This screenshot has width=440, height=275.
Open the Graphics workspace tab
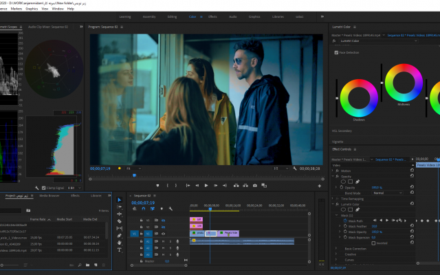pos(254,16)
